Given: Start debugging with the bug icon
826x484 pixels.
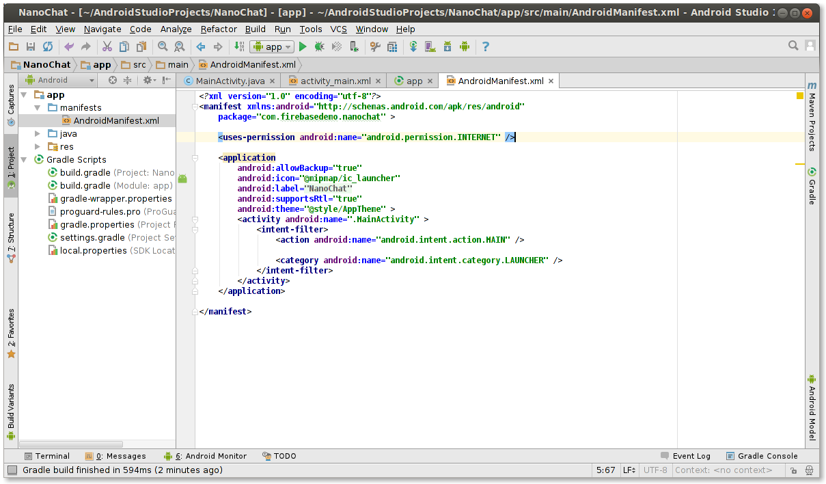Looking at the screenshot, I should 319,46.
